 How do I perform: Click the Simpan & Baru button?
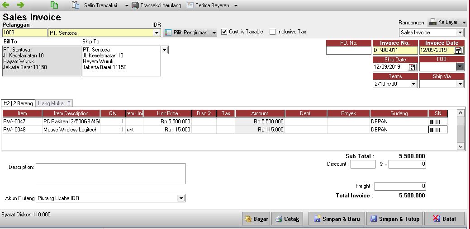[337, 219]
